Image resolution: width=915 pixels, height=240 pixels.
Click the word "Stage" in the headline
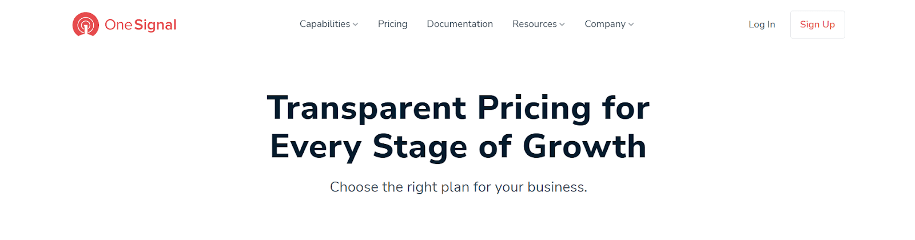(420, 147)
